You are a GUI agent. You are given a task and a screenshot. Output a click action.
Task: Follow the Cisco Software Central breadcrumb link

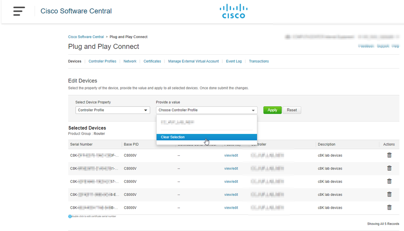point(86,37)
